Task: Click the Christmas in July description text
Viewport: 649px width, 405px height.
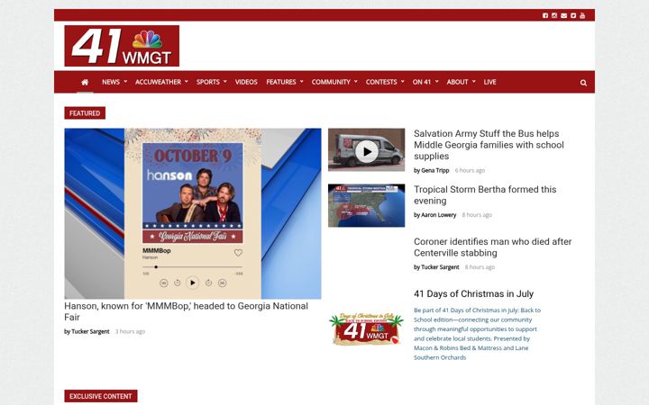Action: pos(477,334)
